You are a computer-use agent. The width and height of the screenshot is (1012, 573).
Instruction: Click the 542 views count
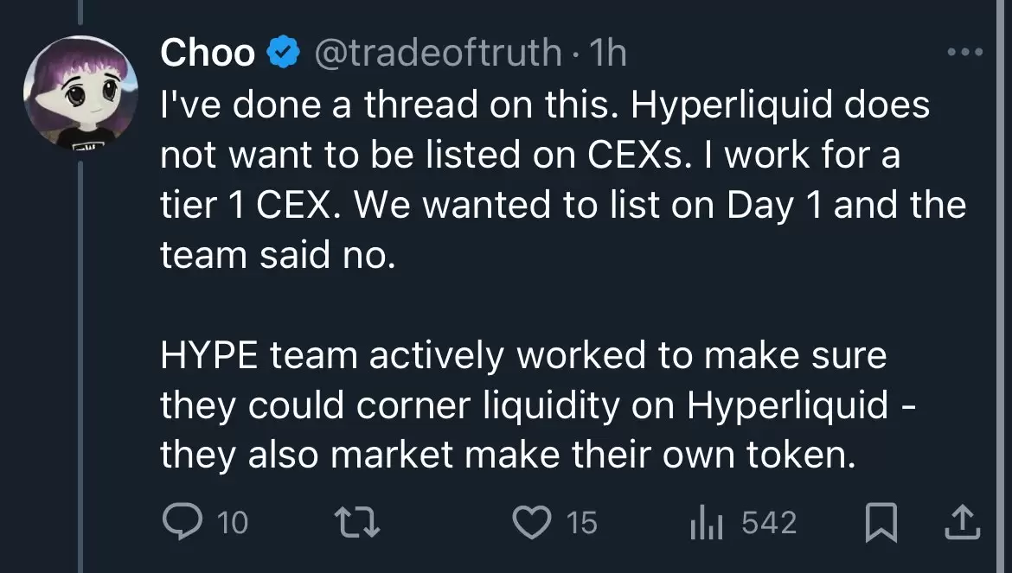click(769, 522)
